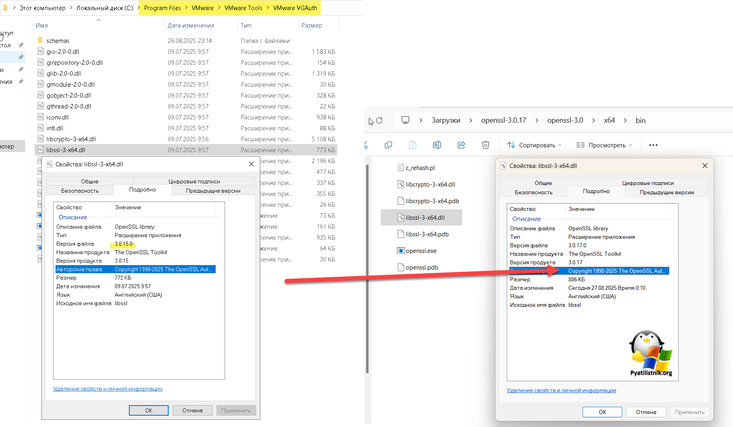
Task: Expand the chevron after openssl-3.0.17 in the path
Action: 537,120
